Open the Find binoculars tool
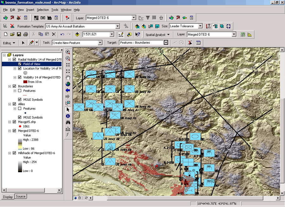Image resolution: width=285 pixels, height=207 pixels. pos(68,122)
